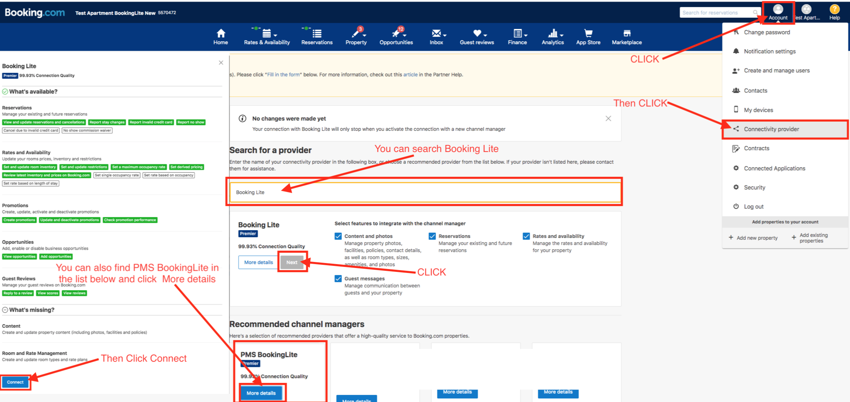Click the Notification settings bell icon
The height and width of the screenshot is (402, 850).
point(736,51)
